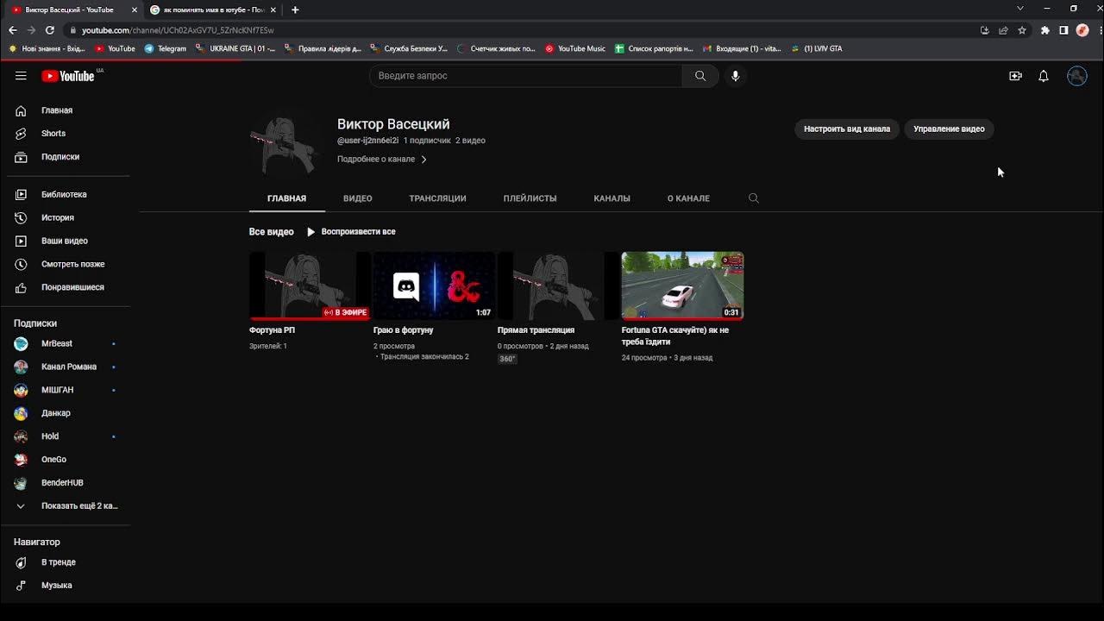Image resolution: width=1104 pixels, height=621 pixels.
Task: Play all videos with "Воспроизвести все"
Action: [351, 231]
